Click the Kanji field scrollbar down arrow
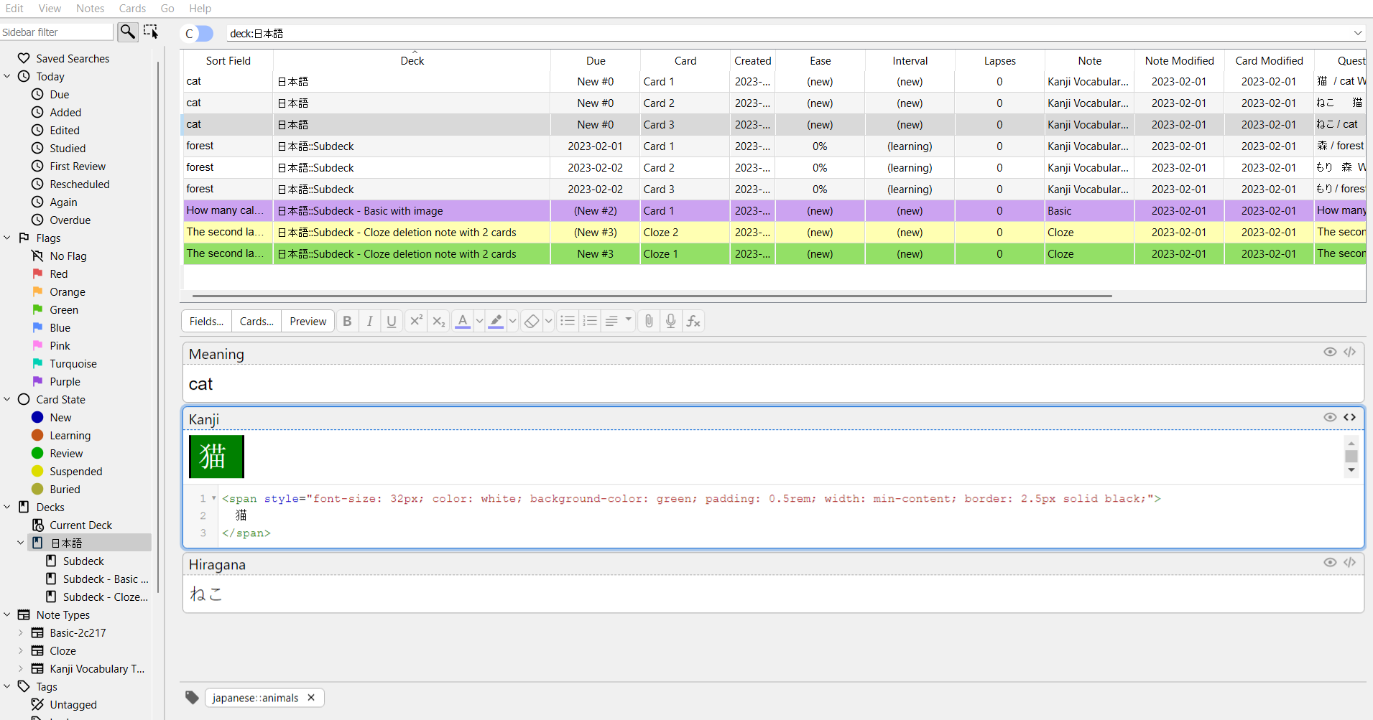This screenshot has width=1373, height=720. click(x=1351, y=470)
